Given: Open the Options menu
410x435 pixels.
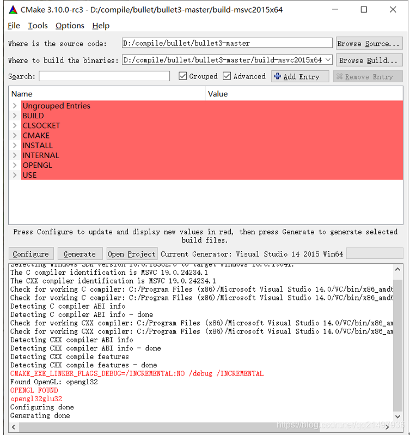Looking at the screenshot, I should tap(70, 26).
